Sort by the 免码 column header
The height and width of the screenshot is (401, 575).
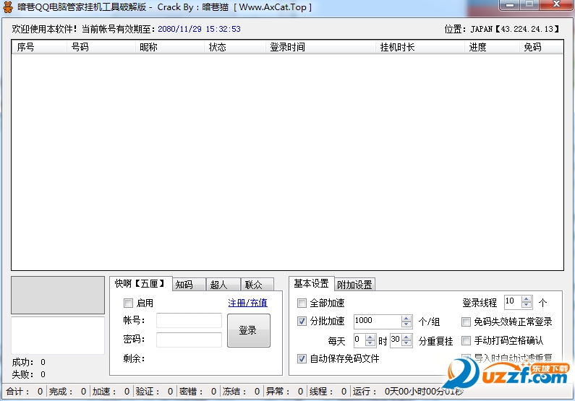pyautogui.click(x=541, y=47)
